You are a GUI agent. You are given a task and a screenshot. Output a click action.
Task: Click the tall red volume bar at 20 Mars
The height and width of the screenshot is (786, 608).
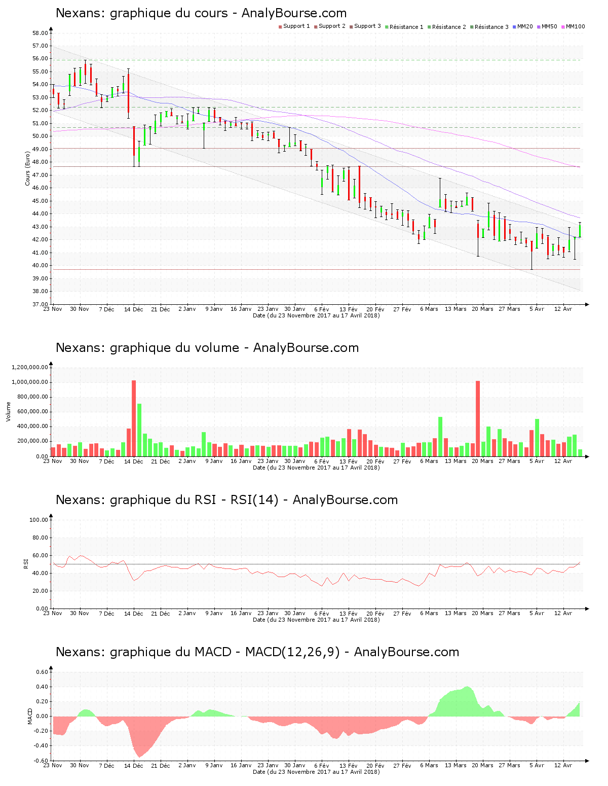point(478,419)
